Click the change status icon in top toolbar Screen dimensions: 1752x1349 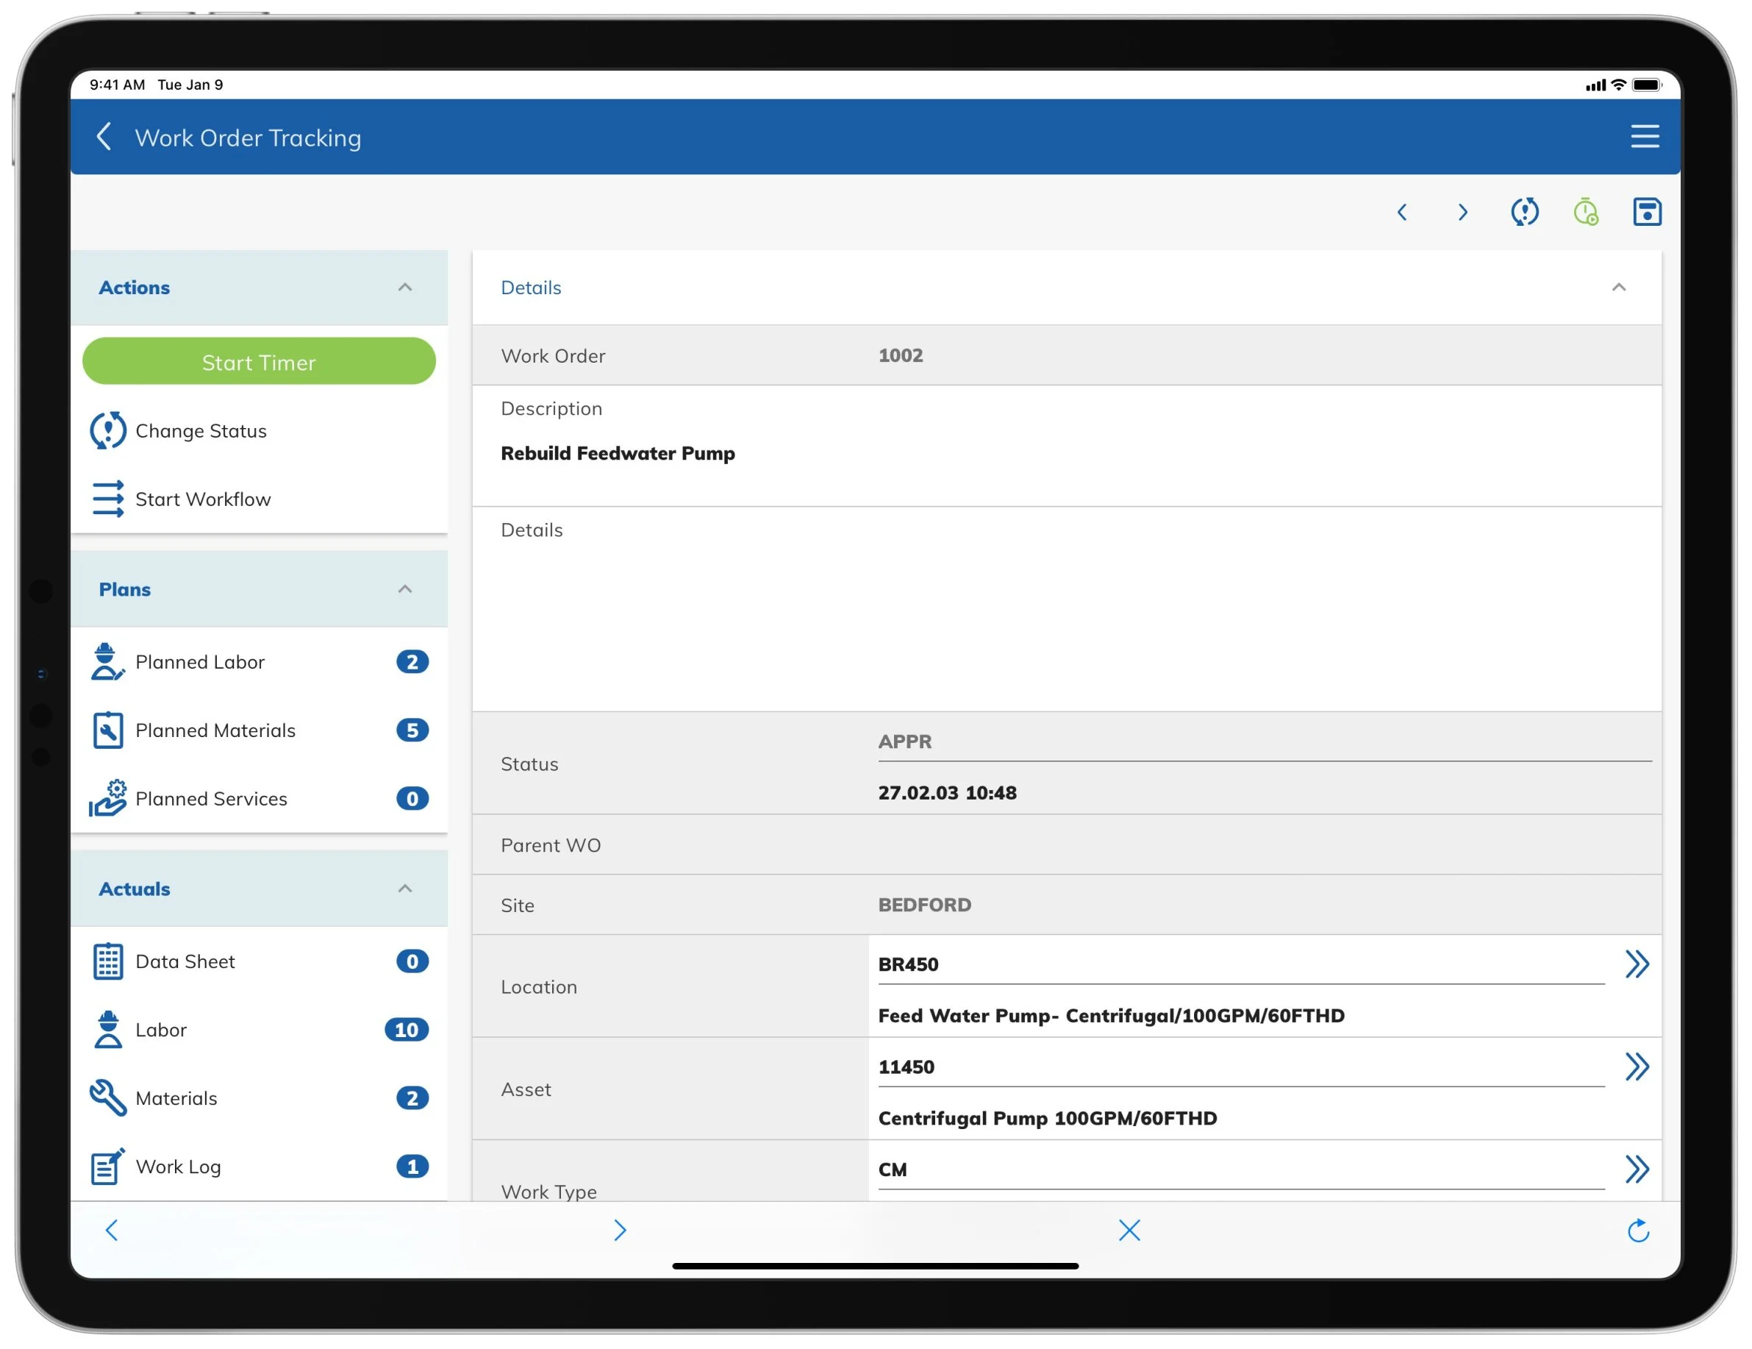pyautogui.click(x=1524, y=212)
